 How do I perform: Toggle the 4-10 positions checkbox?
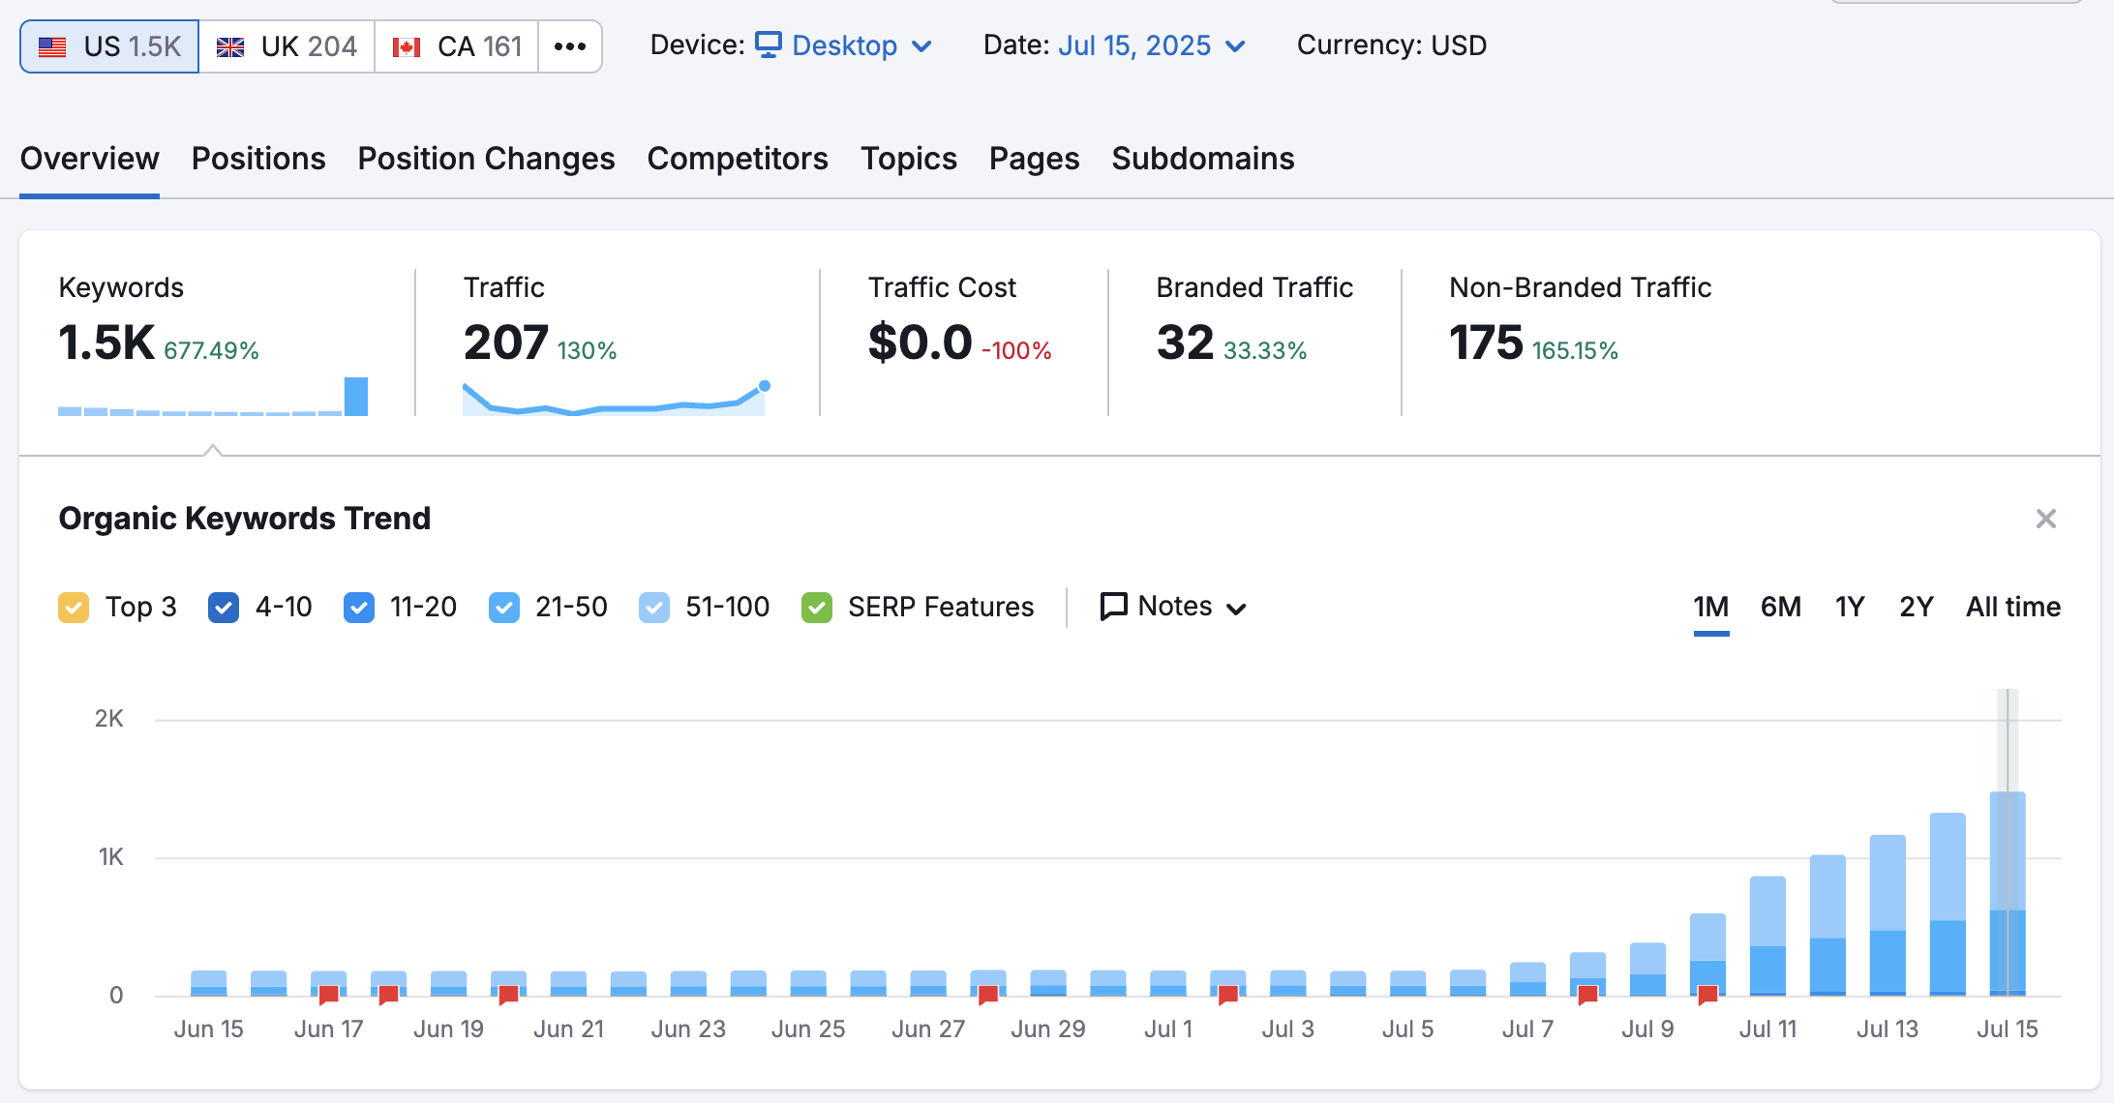(x=224, y=608)
